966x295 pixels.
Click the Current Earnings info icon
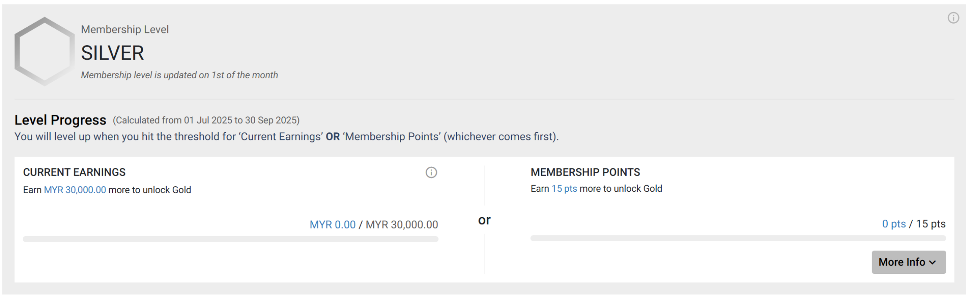(431, 173)
